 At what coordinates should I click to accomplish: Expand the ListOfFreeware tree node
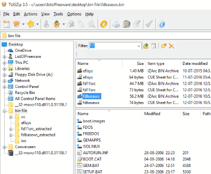[x=4, y=57]
